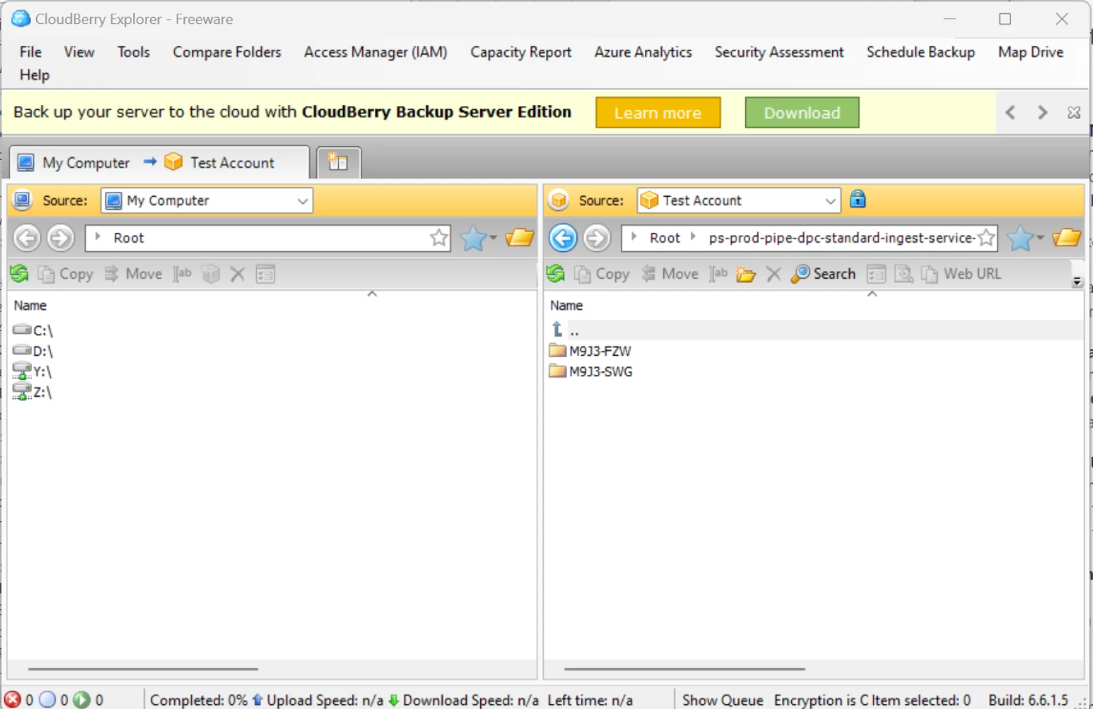
Task: Expand arrow between Root and ps-prod-pipe path
Action: (693, 237)
